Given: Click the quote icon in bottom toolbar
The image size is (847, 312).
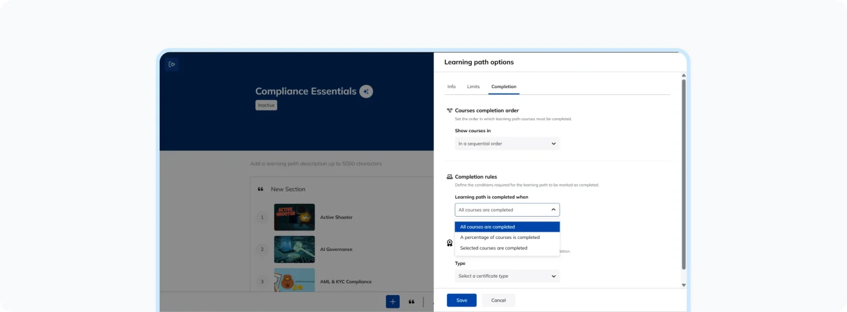Looking at the screenshot, I should (x=411, y=302).
